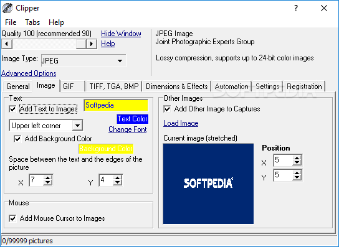Click the Quality slider right arrow
This screenshot has width=339, height=247.
click(92, 44)
